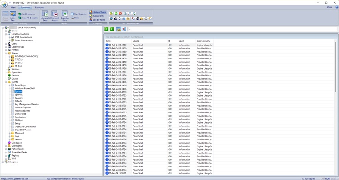Click the Id column header
This screenshot has height=180, width=339.
tap(172, 41)
